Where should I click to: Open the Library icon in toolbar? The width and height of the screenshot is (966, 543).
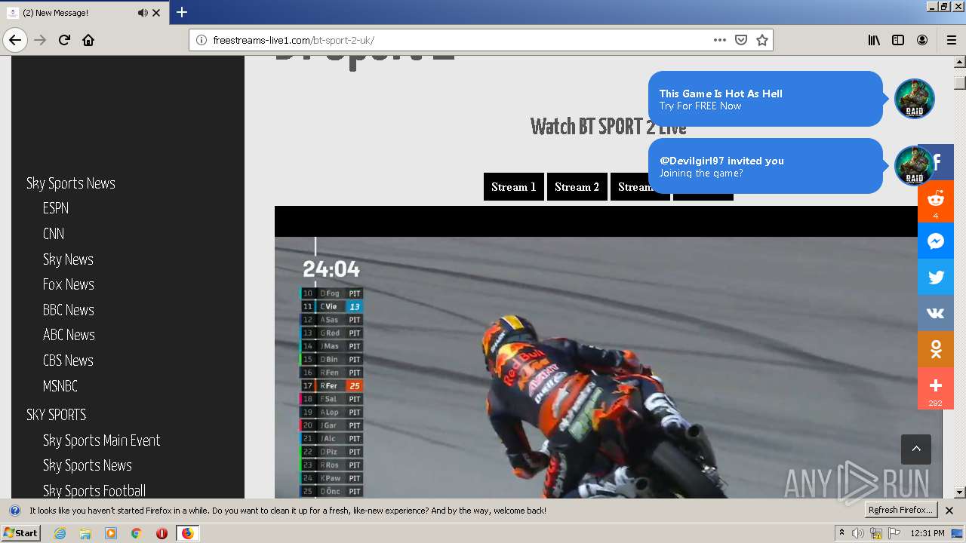874,40
